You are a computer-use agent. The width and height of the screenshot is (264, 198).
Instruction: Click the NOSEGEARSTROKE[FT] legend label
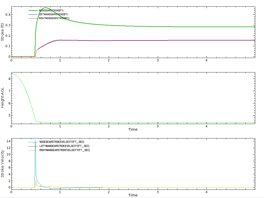(51, 11)
